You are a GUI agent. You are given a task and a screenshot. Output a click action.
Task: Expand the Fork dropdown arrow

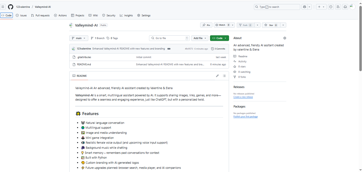(257, 25)
